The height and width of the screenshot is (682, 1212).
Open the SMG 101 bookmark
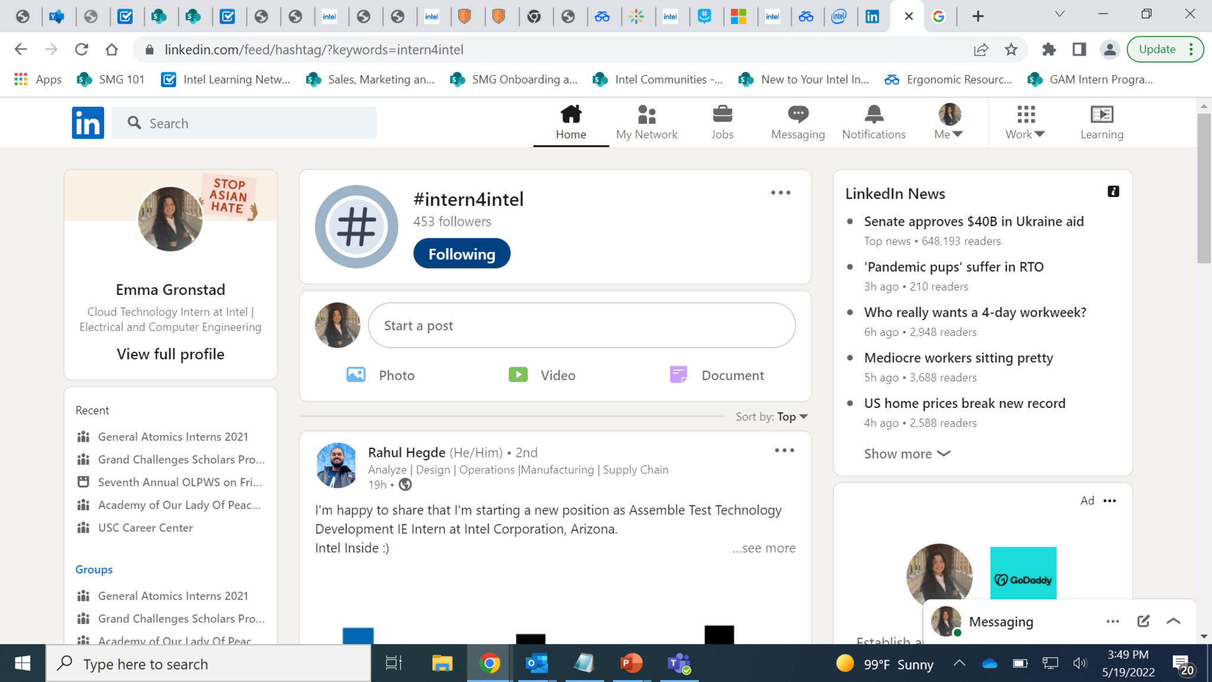click(x=111, y=79)
